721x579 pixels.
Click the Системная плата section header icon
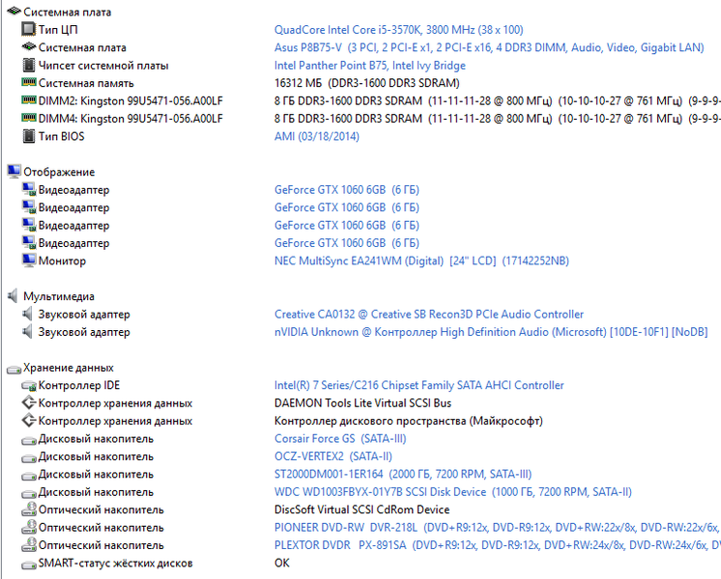[13, 12]
